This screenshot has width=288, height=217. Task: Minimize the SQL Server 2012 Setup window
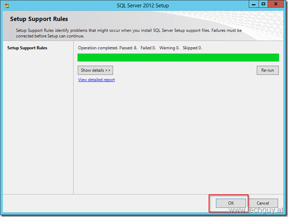254,4
